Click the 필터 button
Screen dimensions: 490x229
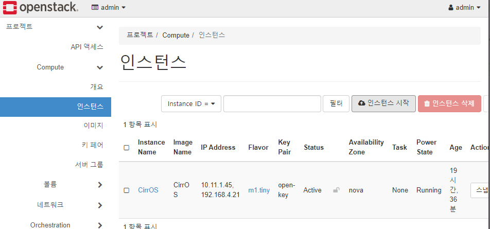336,104
